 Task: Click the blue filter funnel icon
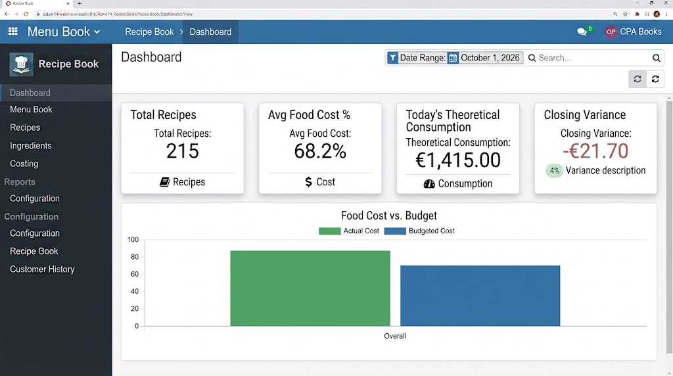point(392,58)
